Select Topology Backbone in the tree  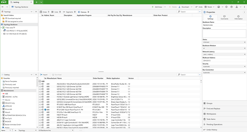coord(10,25)
